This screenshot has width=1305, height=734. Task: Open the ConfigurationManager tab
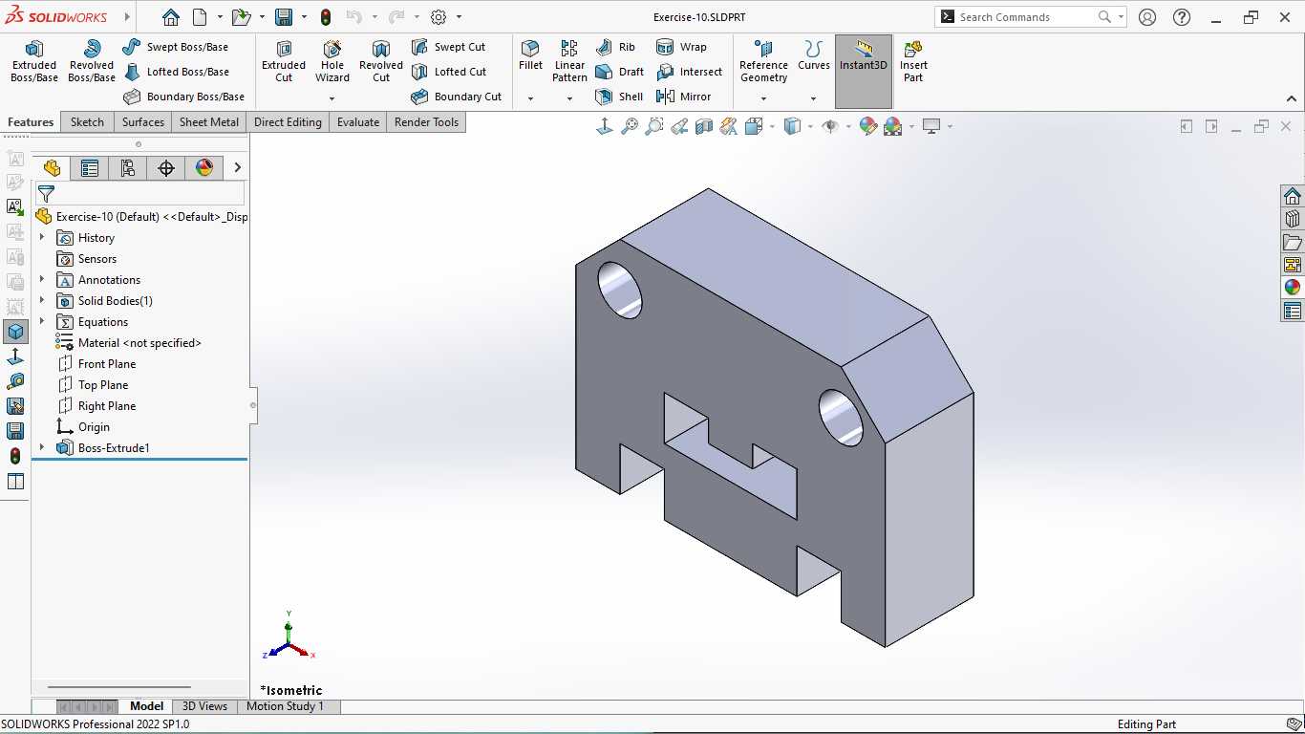pos(128,168)
